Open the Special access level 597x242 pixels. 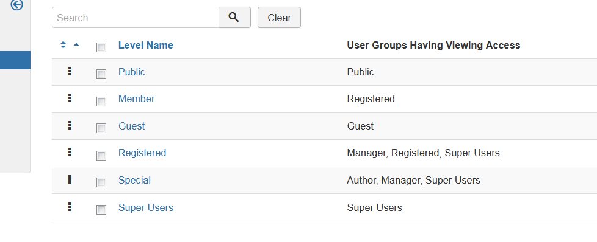(x=134, y=180)
